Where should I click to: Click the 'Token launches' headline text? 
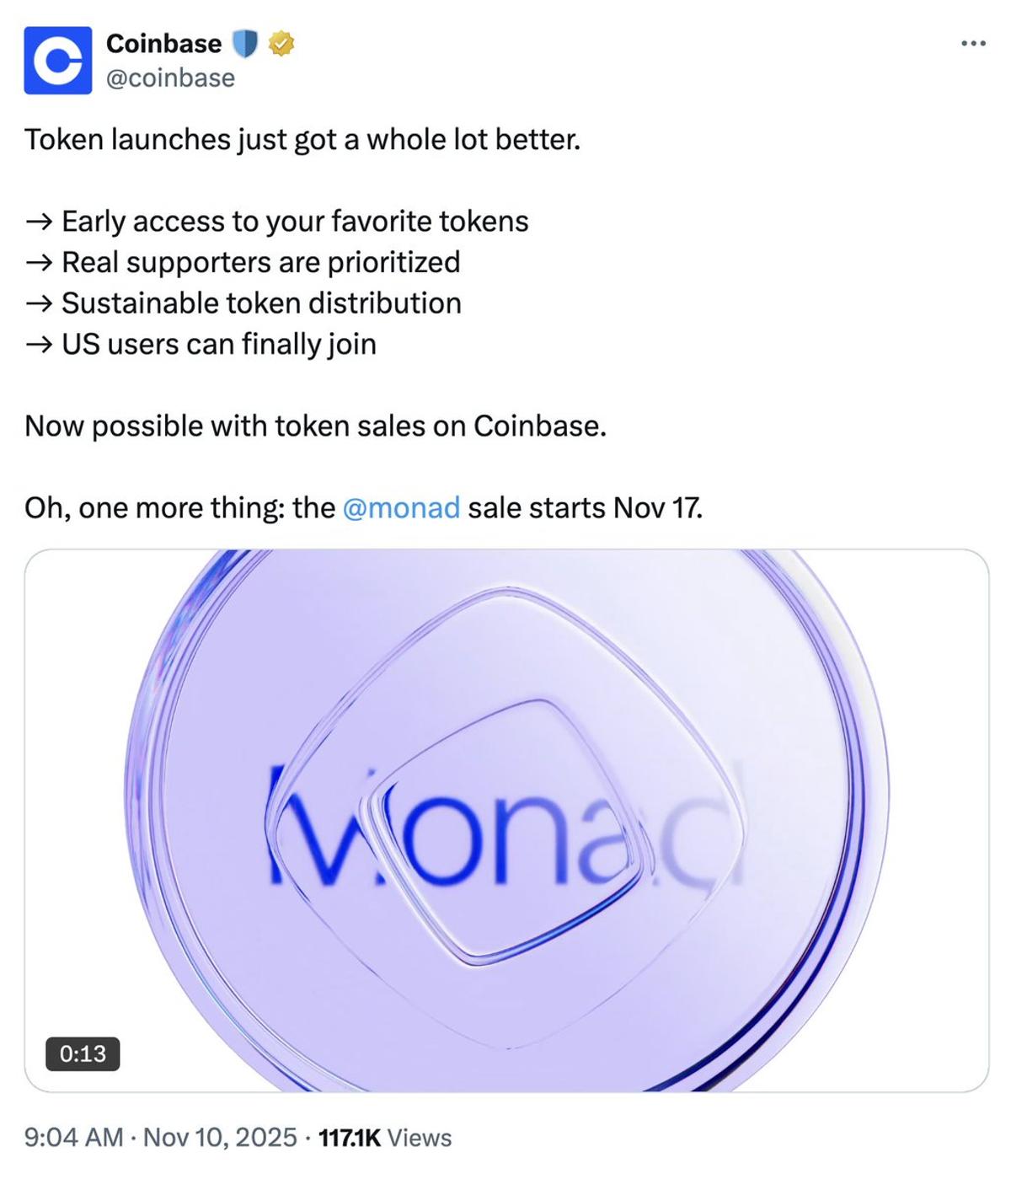[303, 140]
